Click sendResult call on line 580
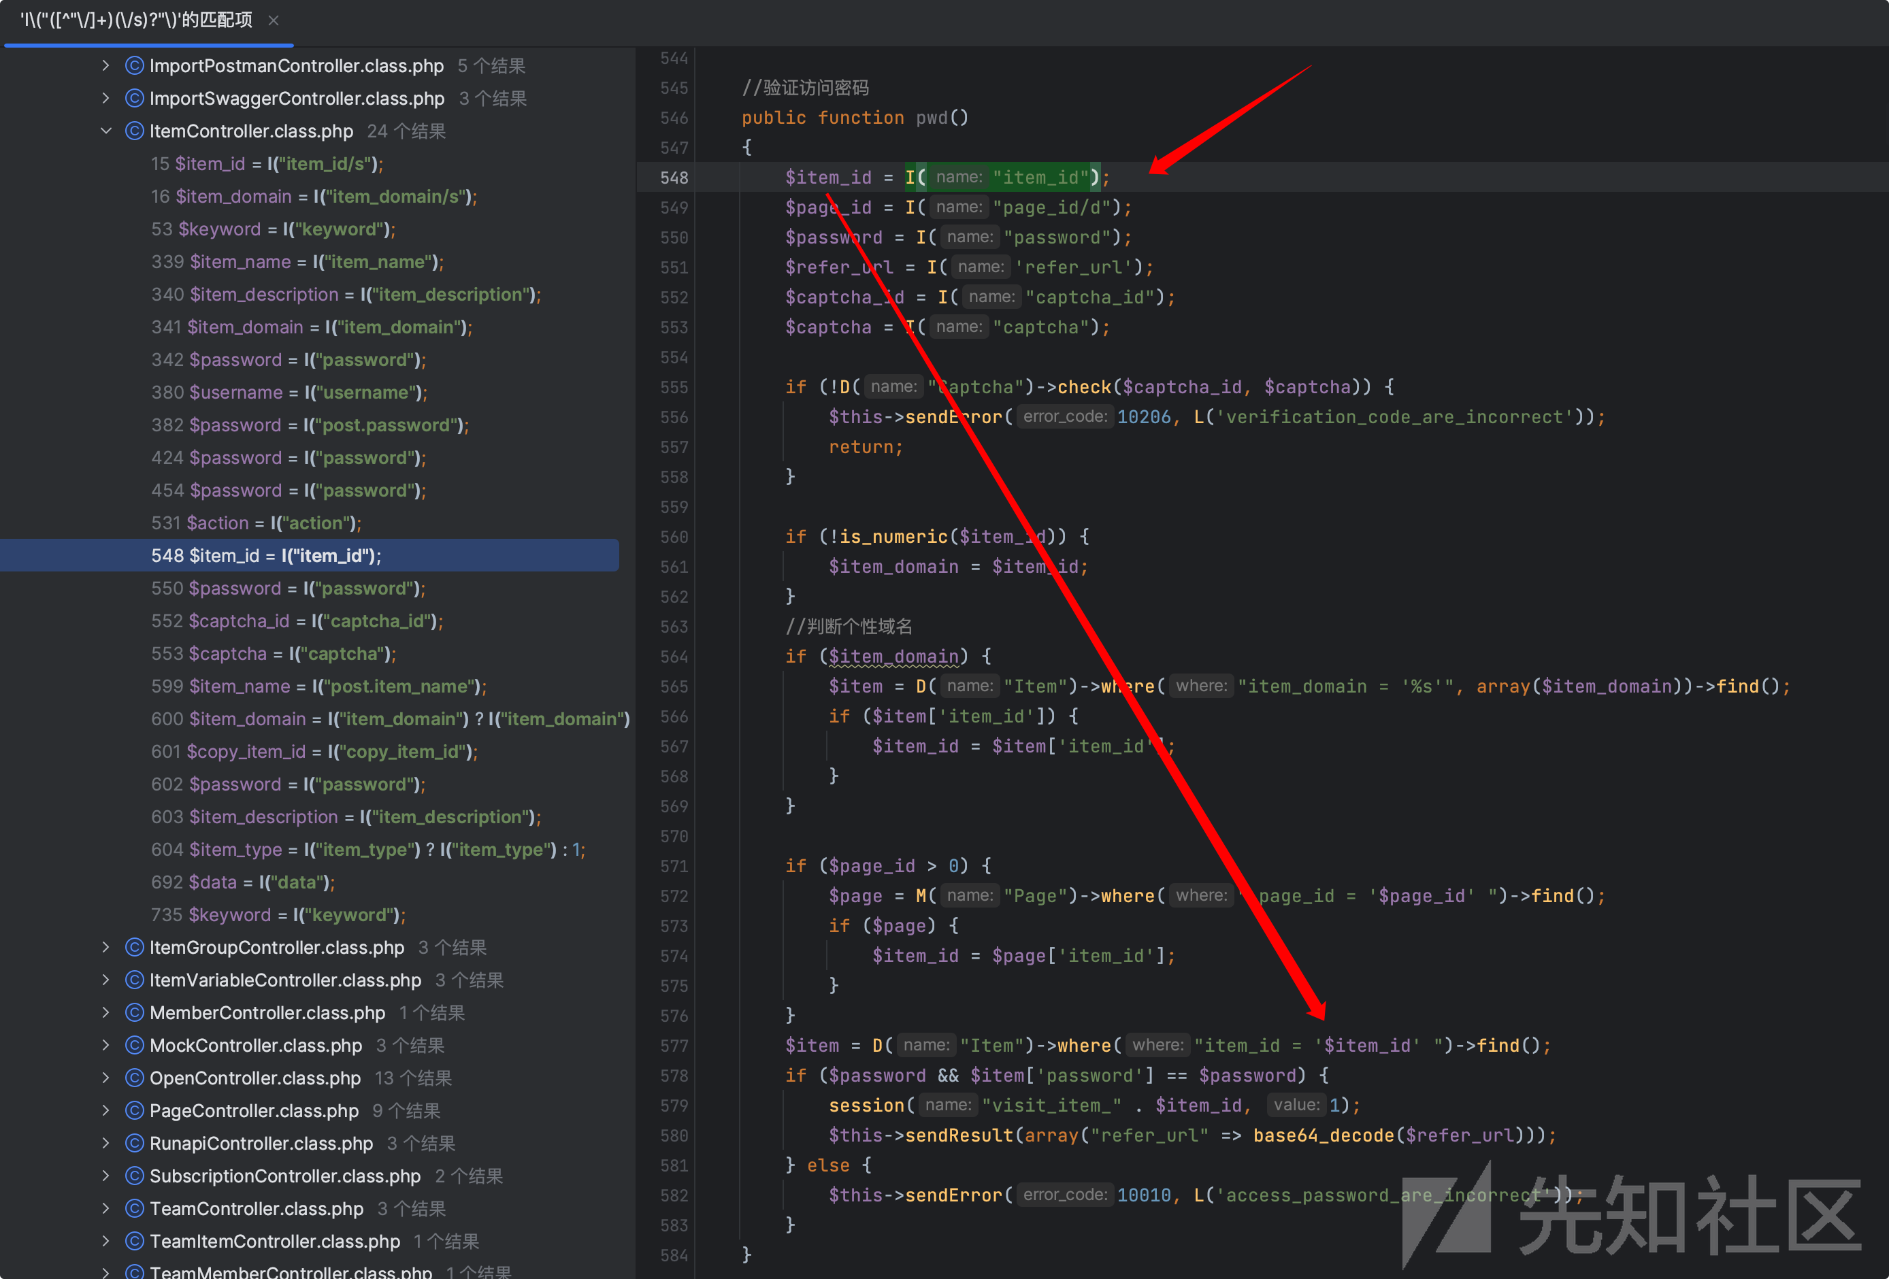 tap(959, 1135)
